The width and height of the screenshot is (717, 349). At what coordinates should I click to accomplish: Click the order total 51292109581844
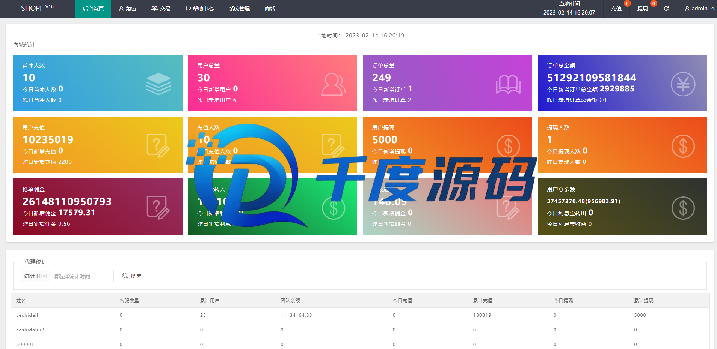point(592,78)
